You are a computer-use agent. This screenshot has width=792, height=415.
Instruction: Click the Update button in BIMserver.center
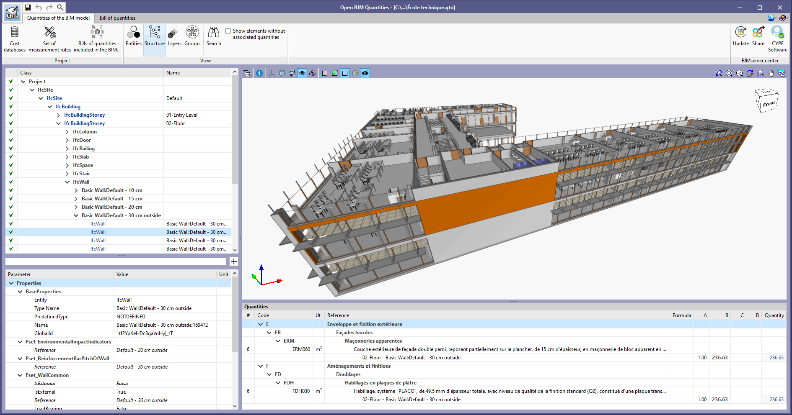click(x=741, y=36)
